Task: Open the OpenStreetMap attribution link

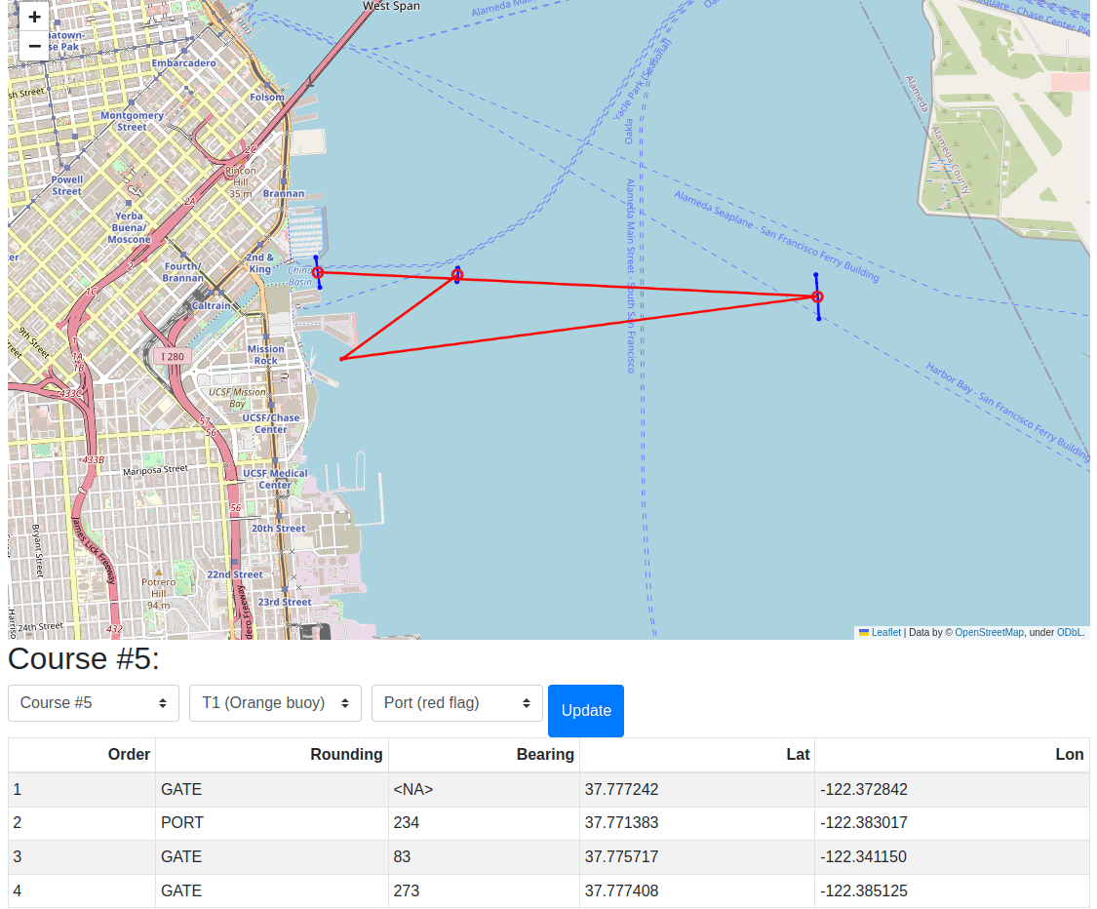Action: [x=989, y=633]
